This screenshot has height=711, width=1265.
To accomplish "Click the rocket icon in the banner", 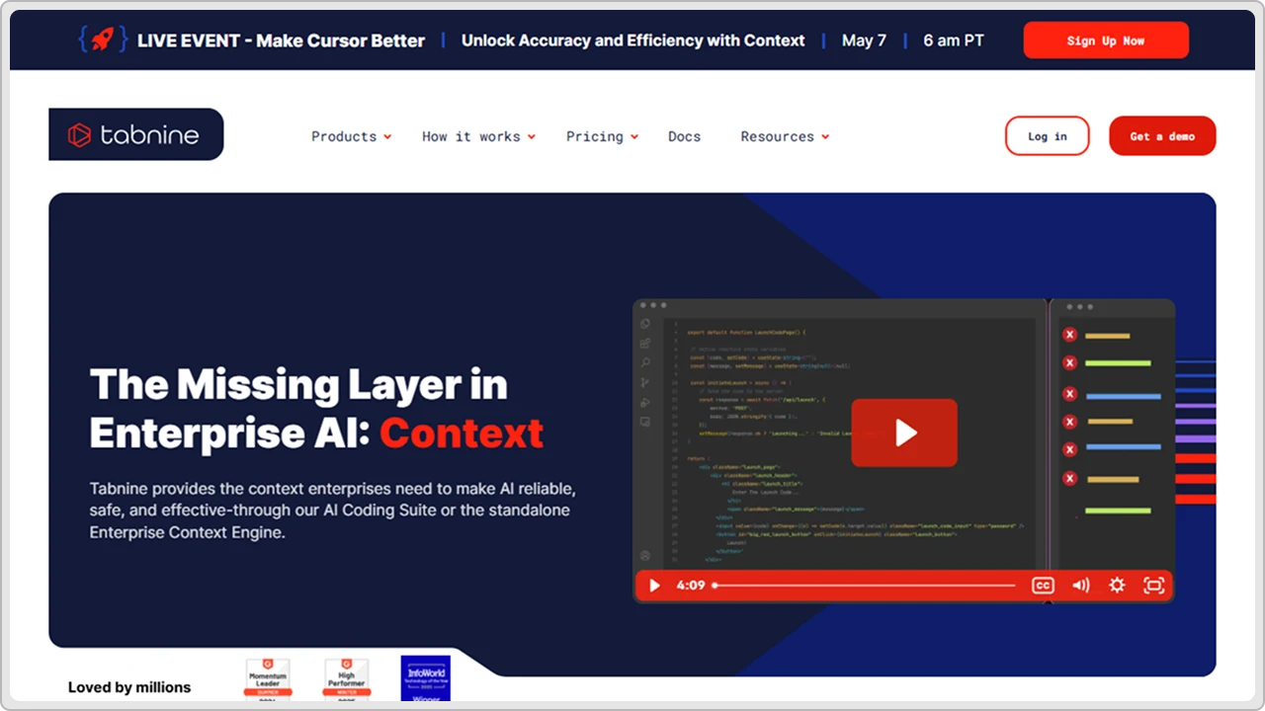I will coord(103,39).
